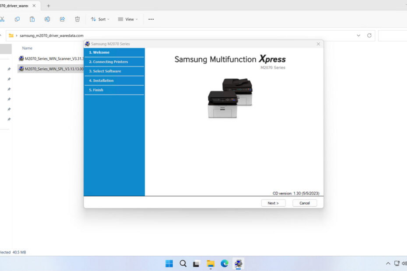Image resolution: width=407 pixels, height=271 pixels.
Task: Open the View dropdown in File Explorer
Action: [x=127, y=19]
